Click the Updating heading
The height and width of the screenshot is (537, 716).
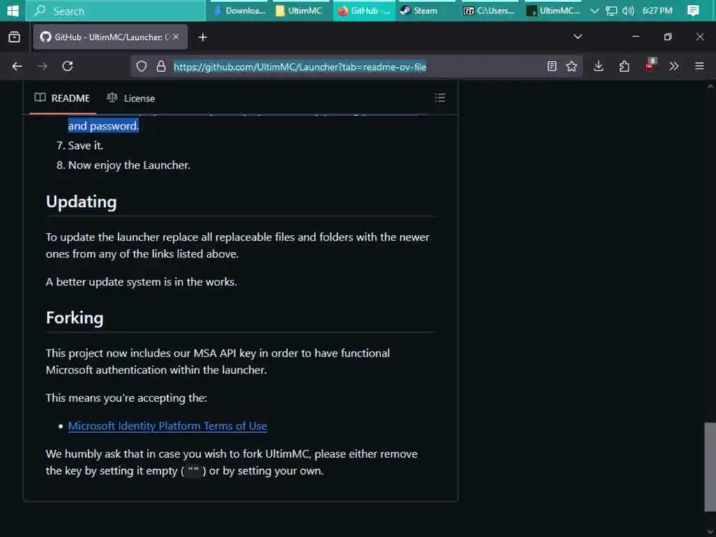(x=81, y=202)
